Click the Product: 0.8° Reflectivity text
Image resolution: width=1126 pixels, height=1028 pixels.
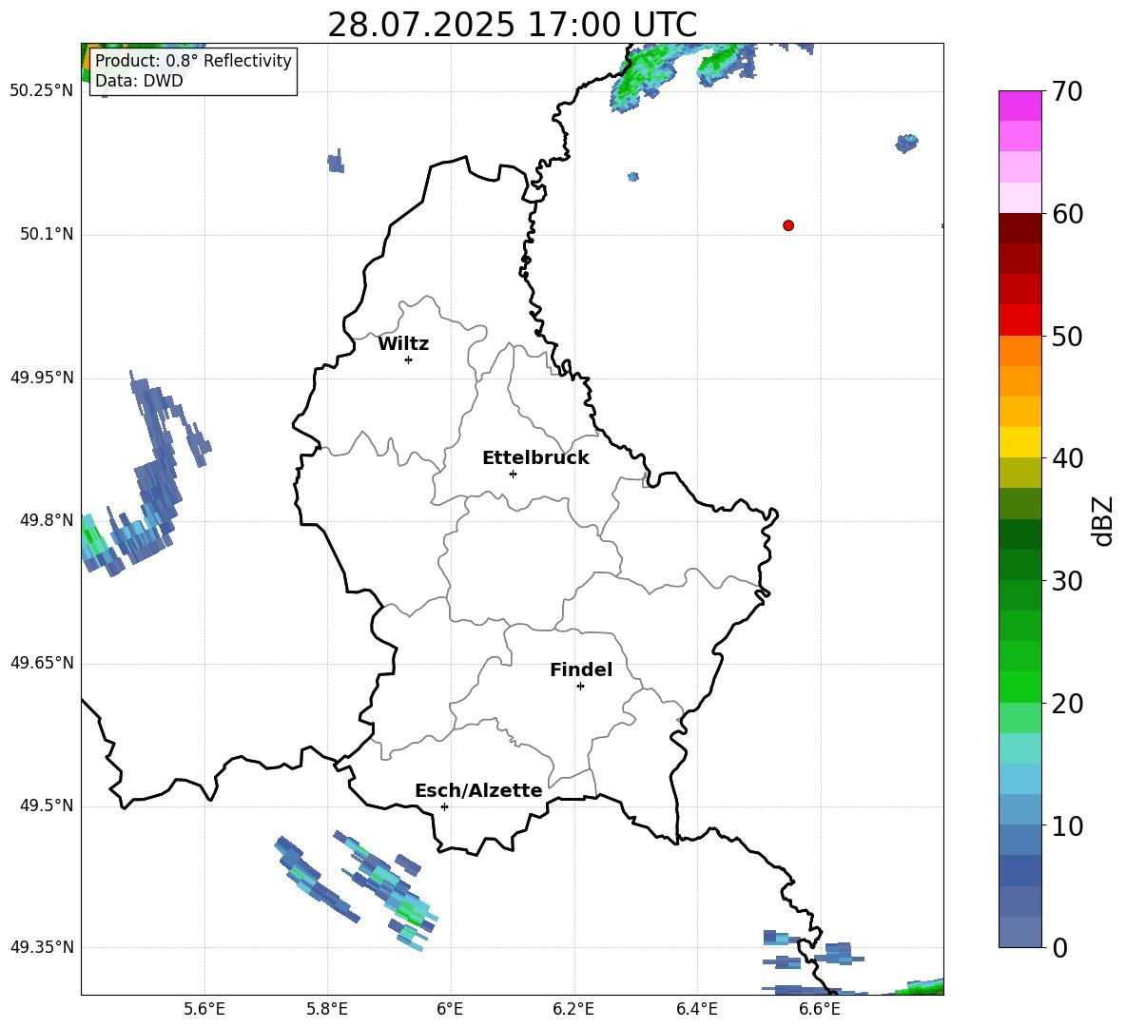(193, 60)
